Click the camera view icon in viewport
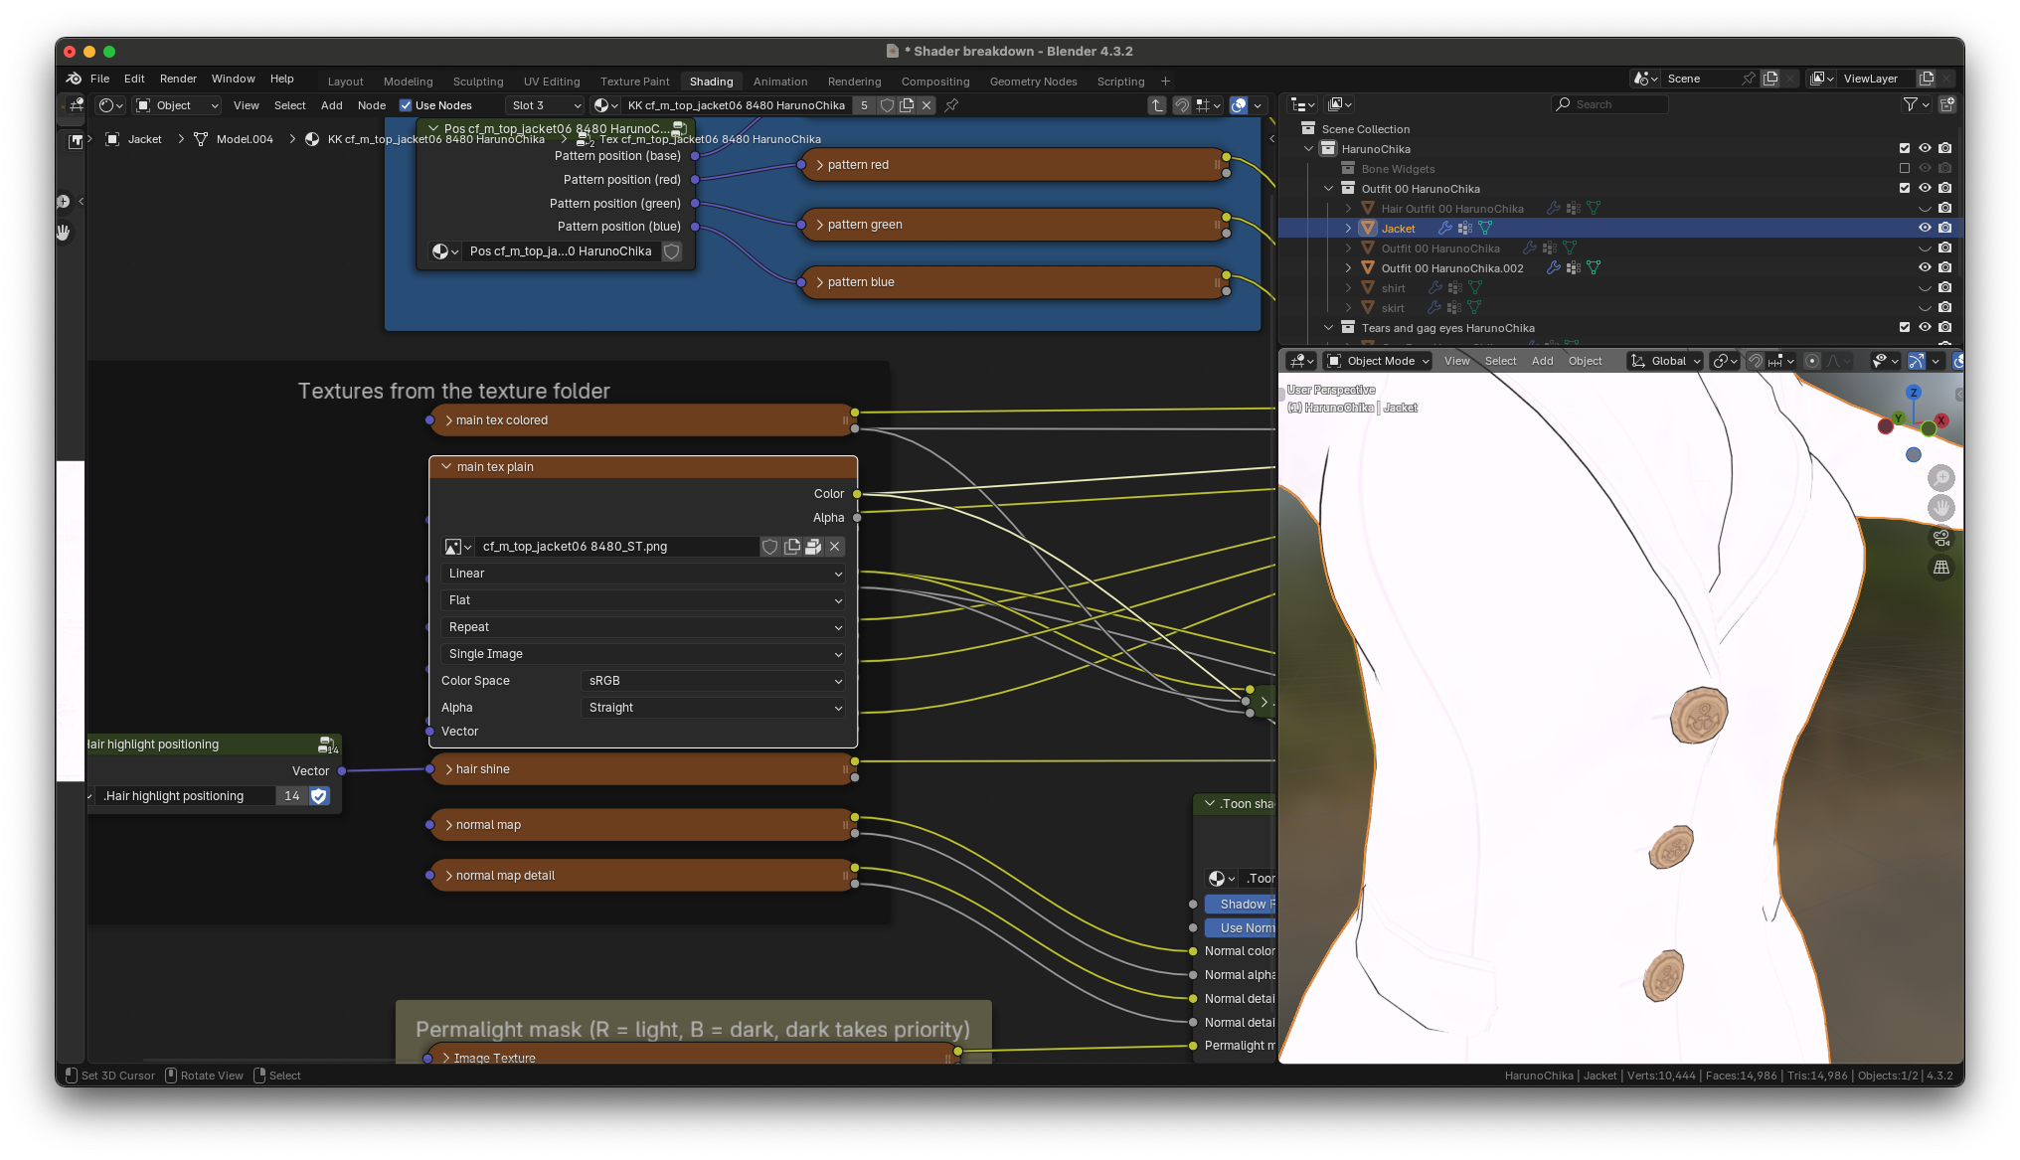Screen dimensions: 2020x1160 [1940, 538]
